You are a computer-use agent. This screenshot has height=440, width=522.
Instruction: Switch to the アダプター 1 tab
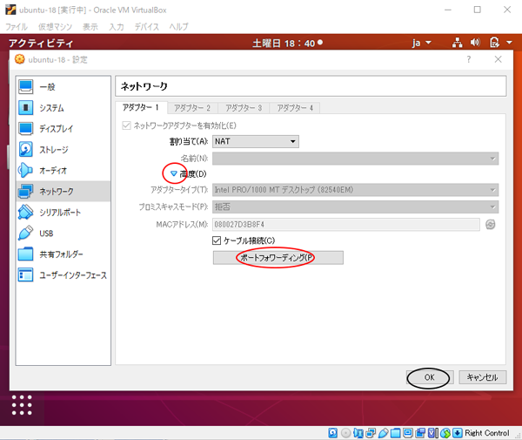click(x=141, y=108)
